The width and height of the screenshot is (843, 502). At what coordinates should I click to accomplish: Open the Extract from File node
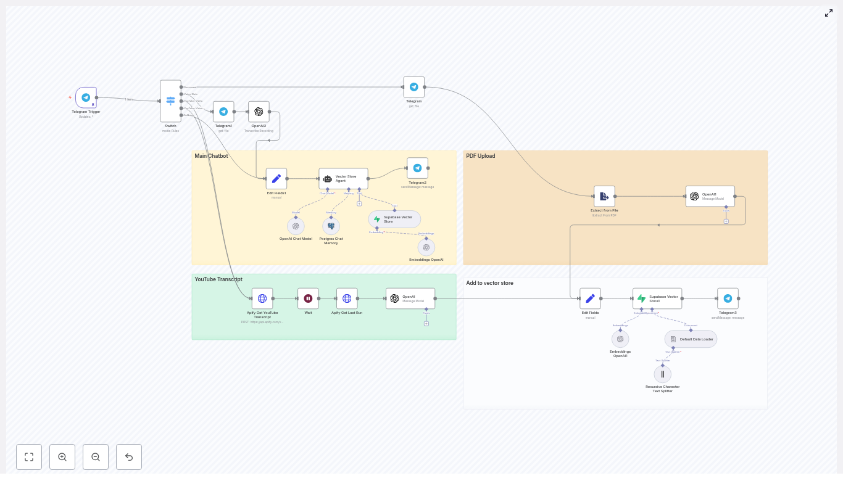click(604, 196)
